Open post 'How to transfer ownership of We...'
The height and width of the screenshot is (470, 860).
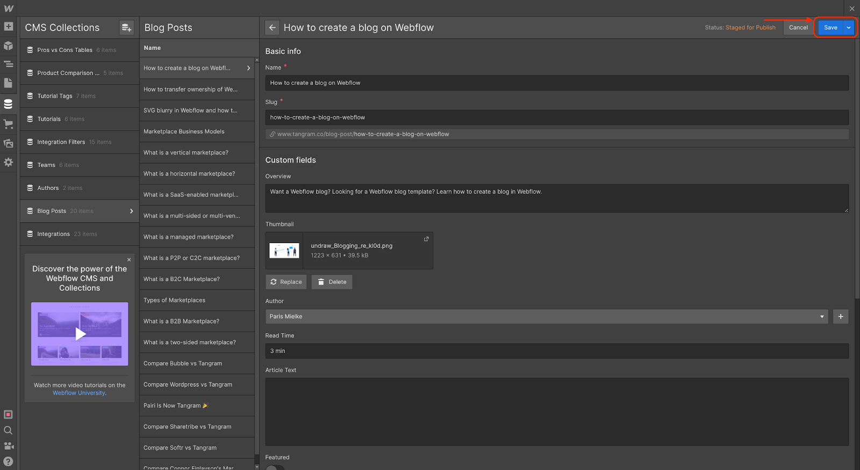[x=197, y=90]
